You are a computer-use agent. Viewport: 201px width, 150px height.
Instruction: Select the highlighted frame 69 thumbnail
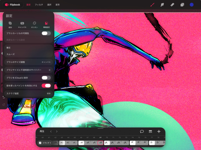(100, 143)
